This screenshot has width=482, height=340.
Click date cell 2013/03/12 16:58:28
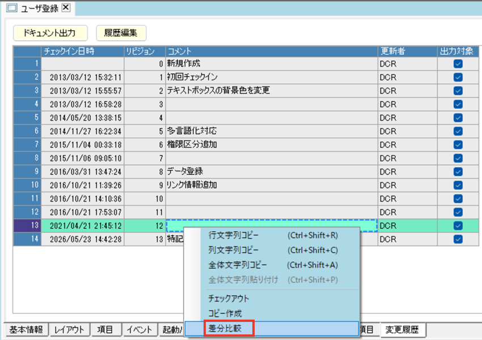83,104
